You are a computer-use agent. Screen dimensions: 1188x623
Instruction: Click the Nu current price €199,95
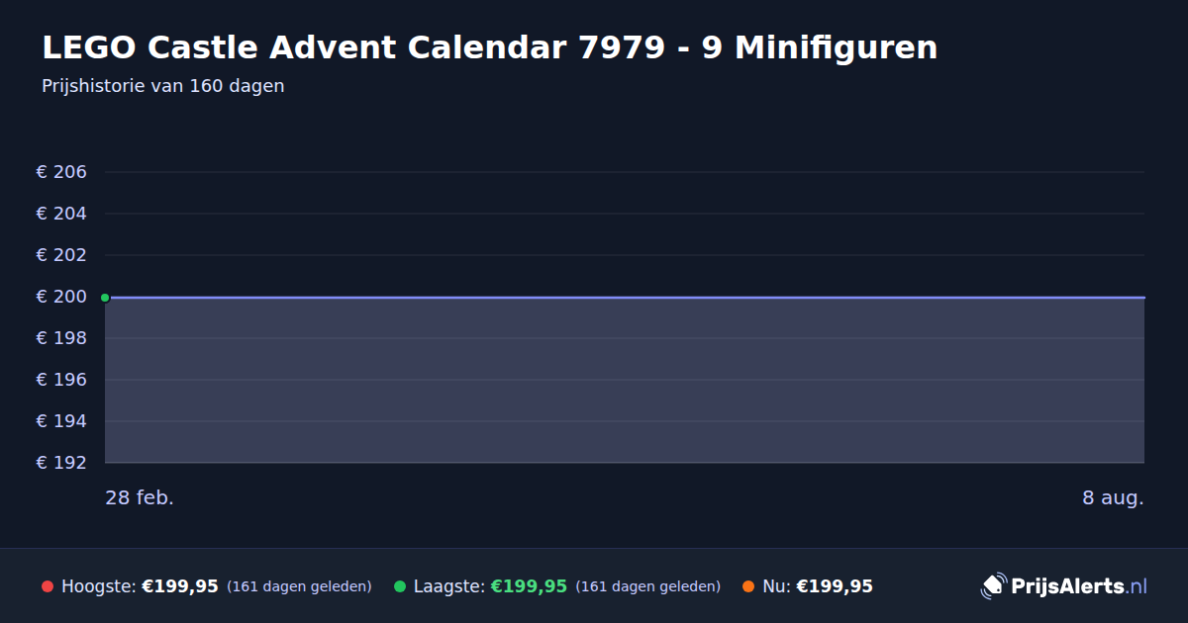[835, 586]
